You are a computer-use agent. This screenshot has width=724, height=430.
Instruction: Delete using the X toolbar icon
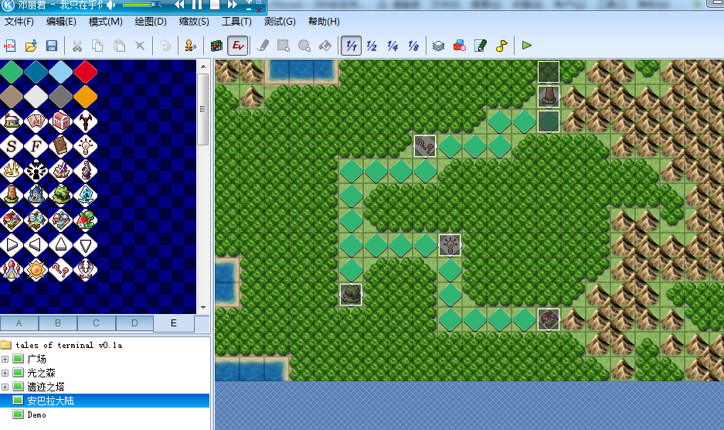click(x=140, y=46)
